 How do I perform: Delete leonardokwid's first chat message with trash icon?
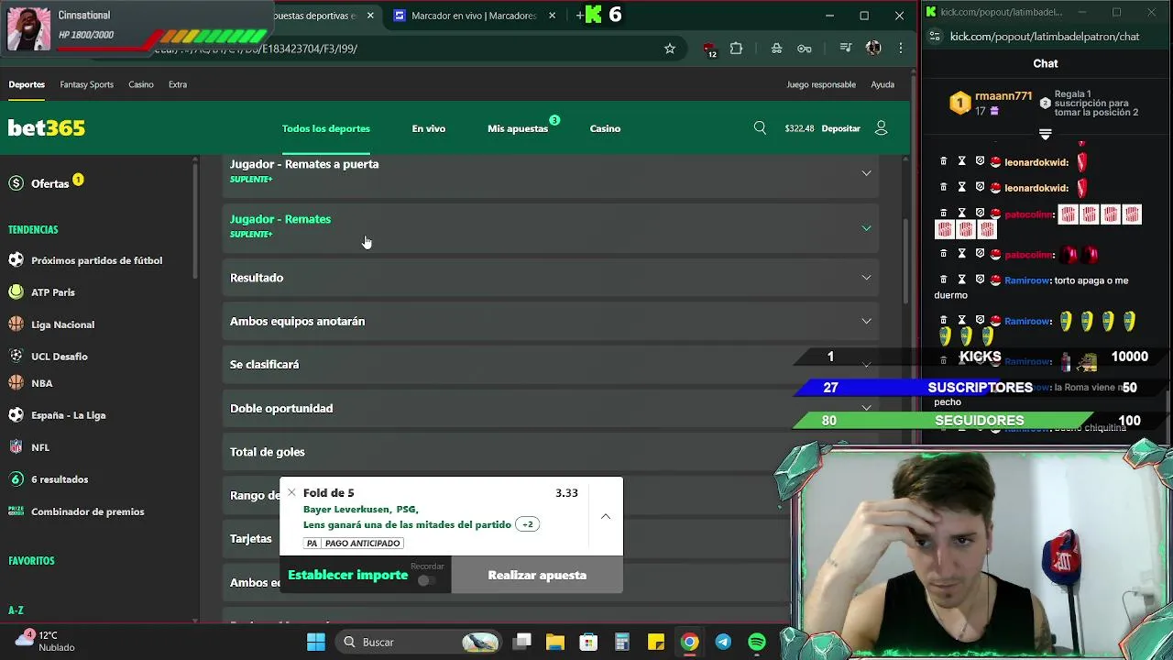[943, 161]
